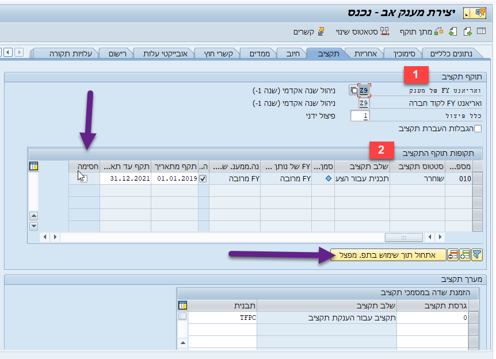Click the סטטוס תקציב column header
This screenshot has height=359, width=496.
click(417, 166)
